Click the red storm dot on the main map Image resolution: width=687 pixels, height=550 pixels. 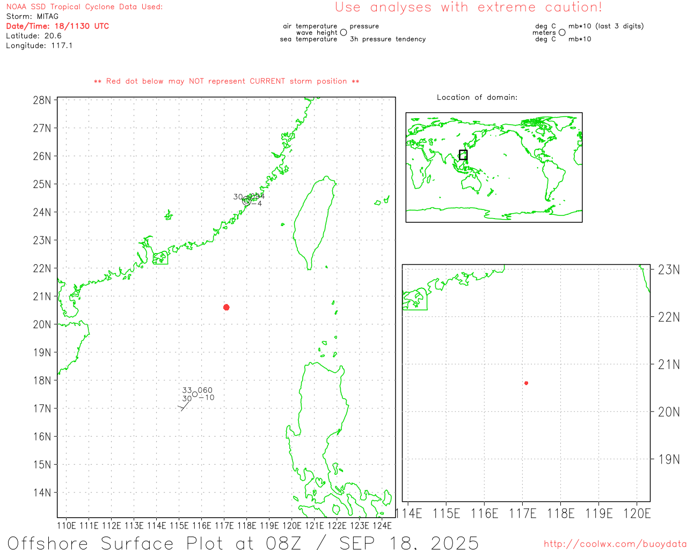coord(226,307)
